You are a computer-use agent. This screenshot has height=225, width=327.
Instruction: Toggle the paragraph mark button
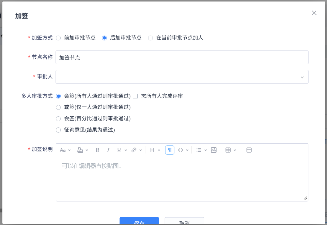click(x=170, y=150)
